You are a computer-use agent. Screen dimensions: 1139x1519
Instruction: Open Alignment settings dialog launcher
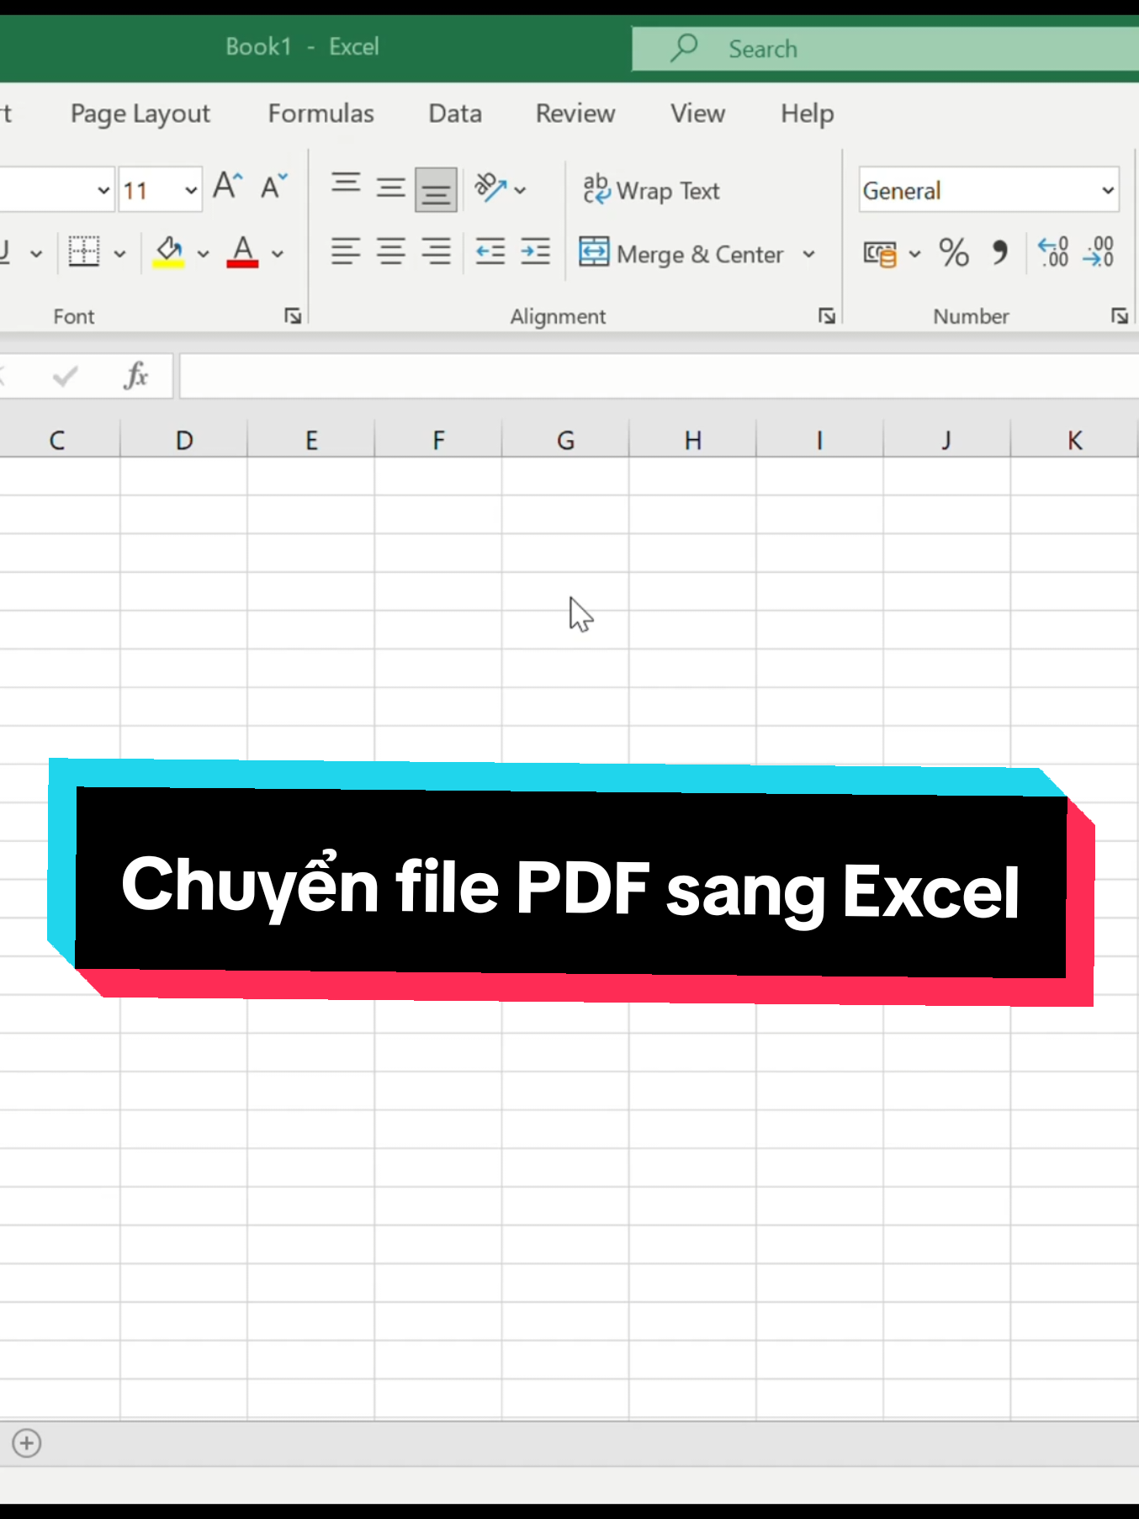(827, 316)
